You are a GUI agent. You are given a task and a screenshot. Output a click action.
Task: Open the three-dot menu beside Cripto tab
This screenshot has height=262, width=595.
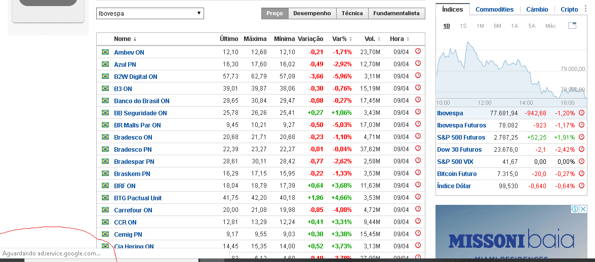pos(584,9)
